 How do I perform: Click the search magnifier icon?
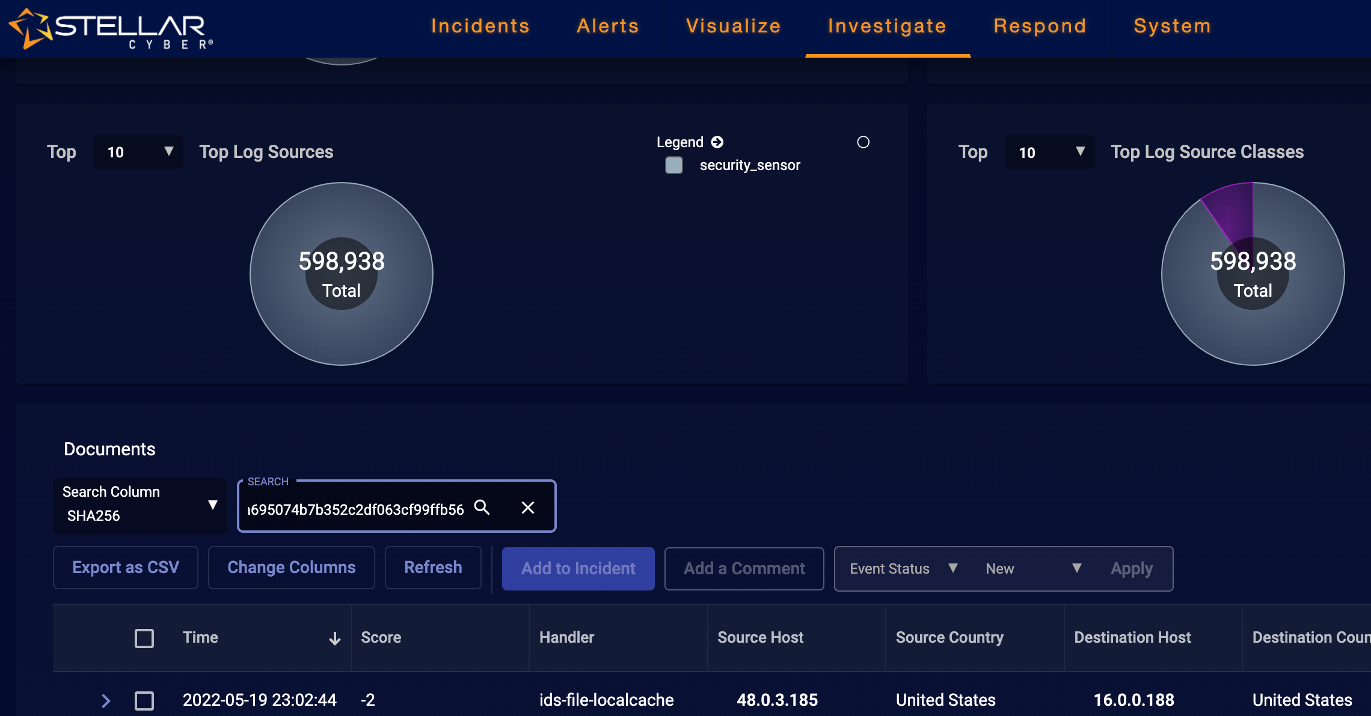[x=482, y=508]
